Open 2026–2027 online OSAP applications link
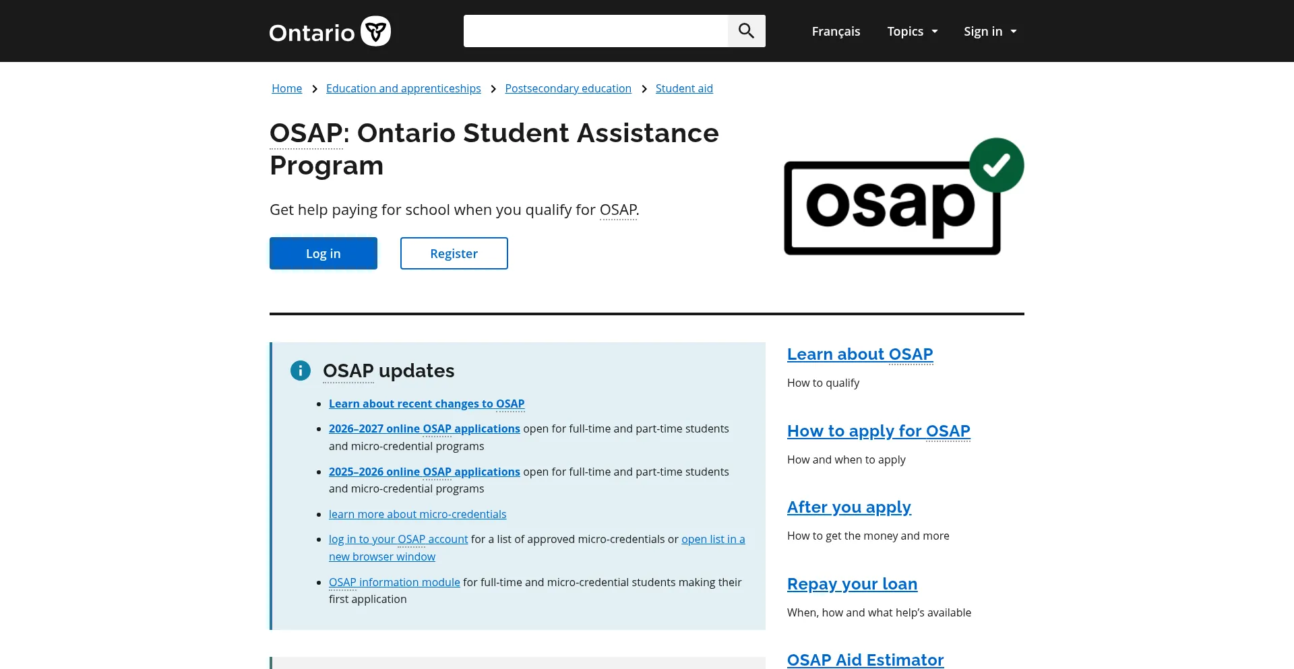 click(425, 428)
